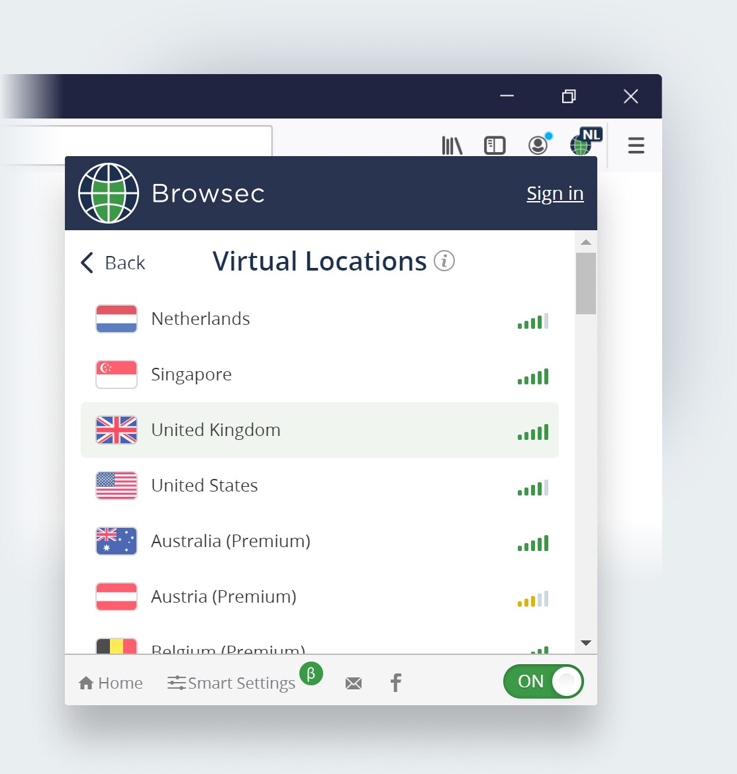The height and width of the screenshot is (774, 737).
Task: Open Smart Settings
Action: 232,683
